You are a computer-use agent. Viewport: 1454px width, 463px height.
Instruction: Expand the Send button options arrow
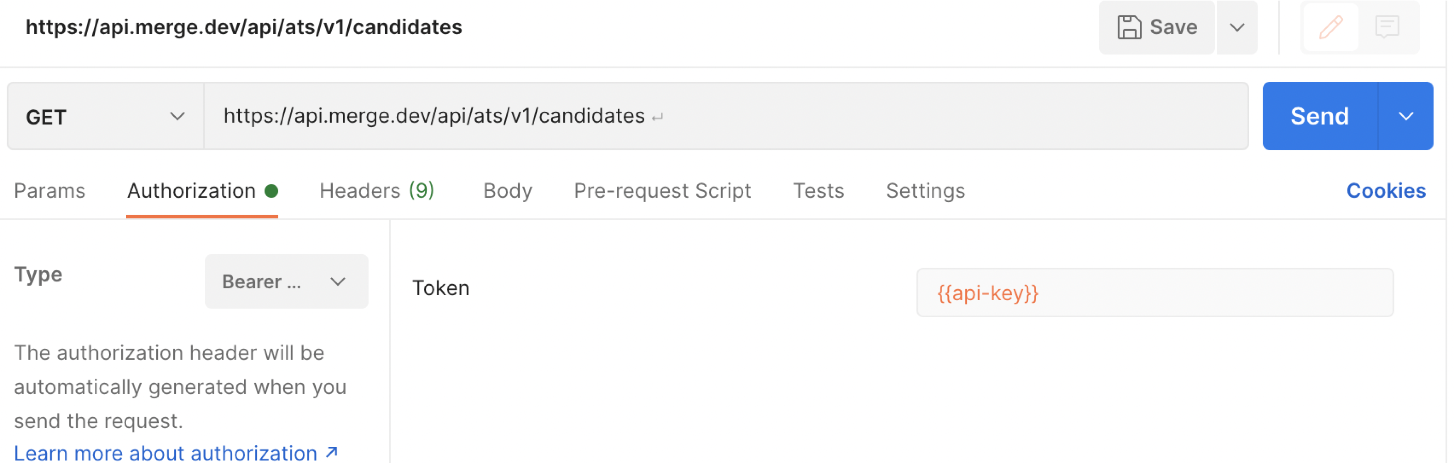point(1405,116)
